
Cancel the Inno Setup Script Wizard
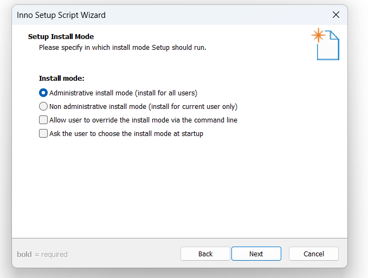(x=314, y=254)
